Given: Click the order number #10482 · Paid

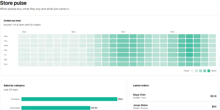Looking at the screenshot, I should [x=139, y=98].
